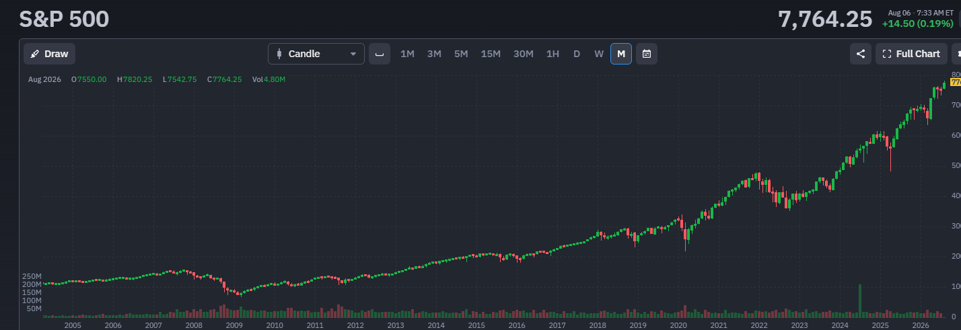Click the Aug 2026 date label

coord(44,79)
